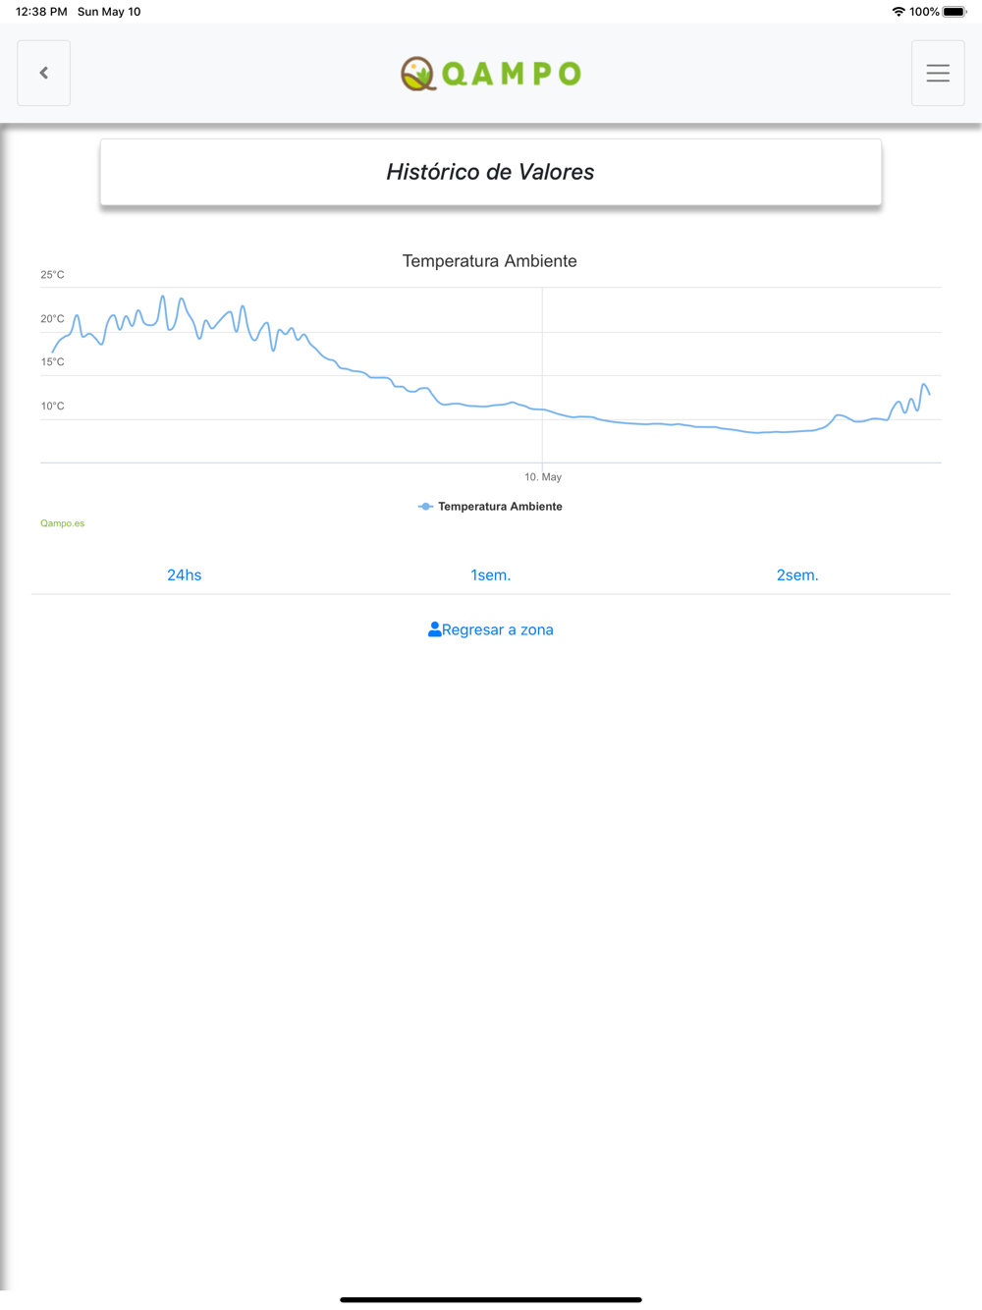Tap the back arrow button
This screenshot has height=1310, width=982.
point(44,73)
